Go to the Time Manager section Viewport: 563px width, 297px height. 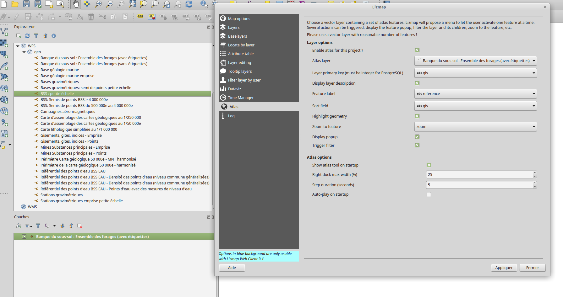[x=240, y=98]
